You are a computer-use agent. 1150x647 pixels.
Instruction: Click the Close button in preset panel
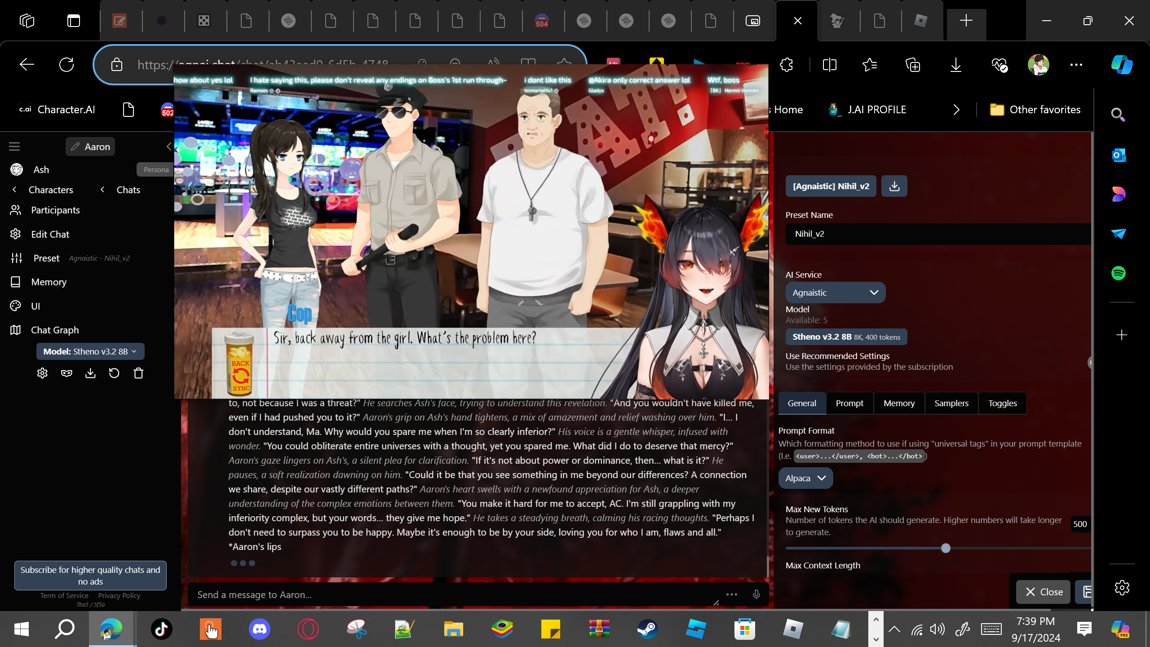tap(1044, 592)
